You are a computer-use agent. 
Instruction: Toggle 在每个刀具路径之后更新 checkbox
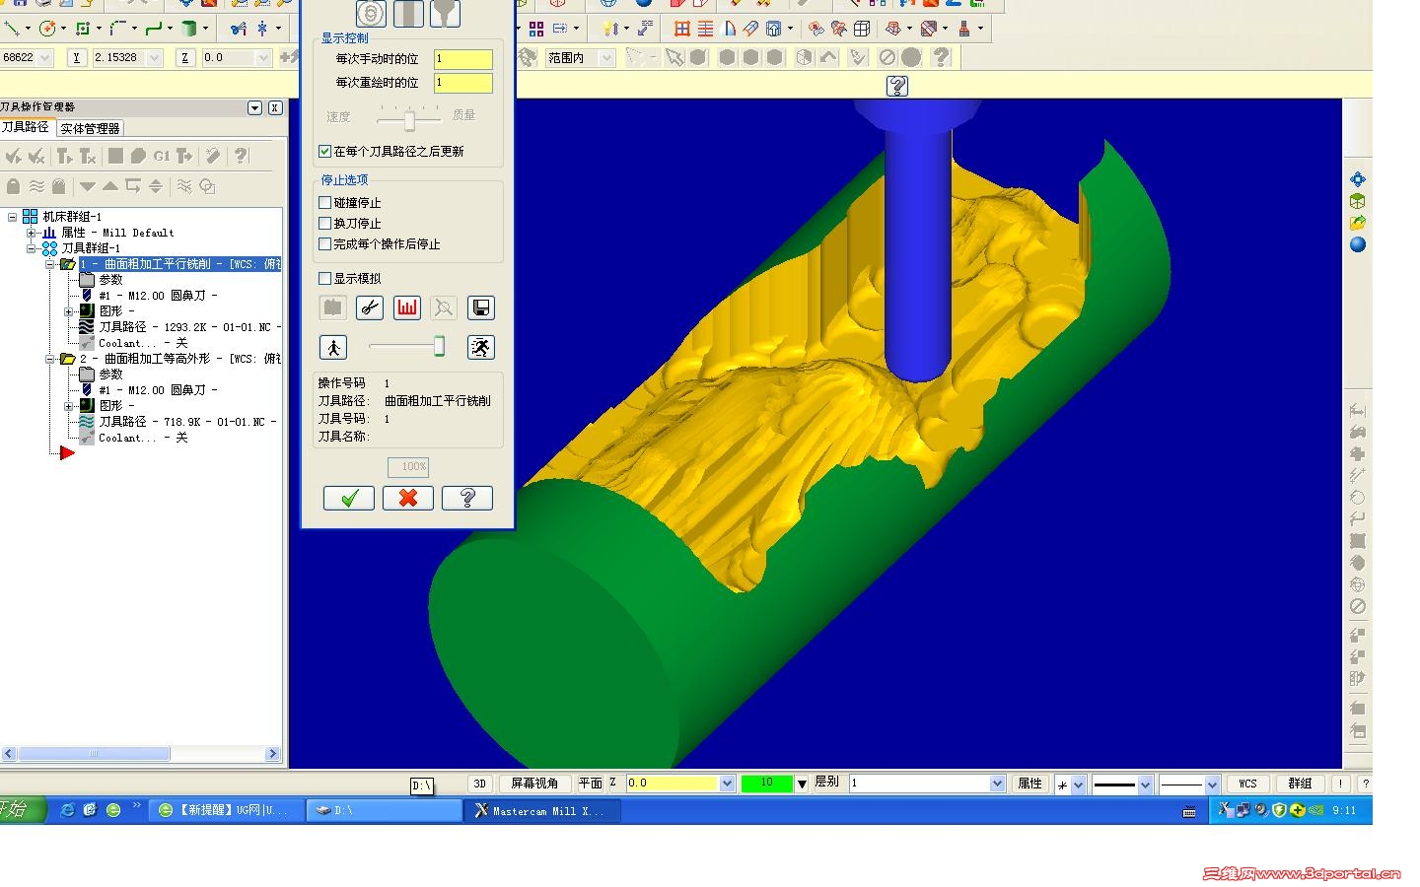coord(324,152)
